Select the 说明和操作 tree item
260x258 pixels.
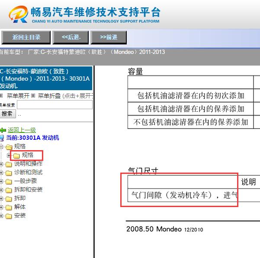[29, 164]
